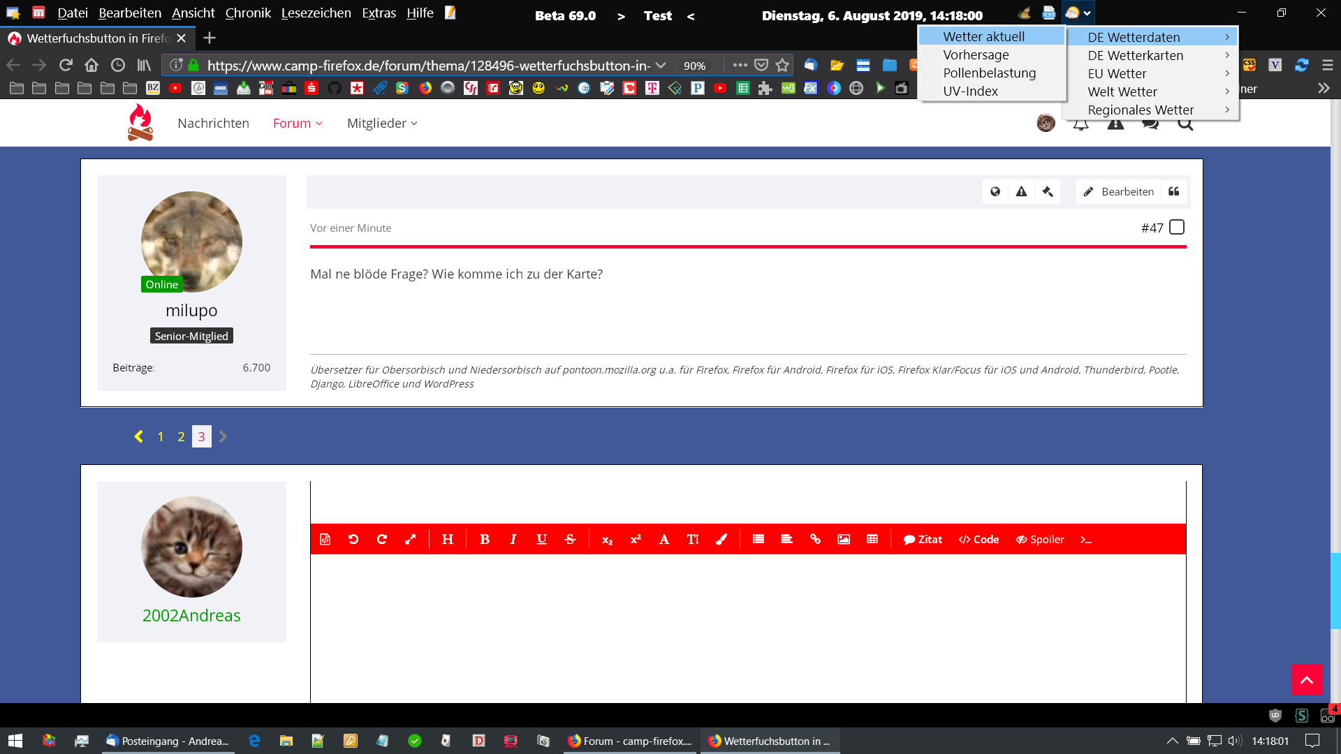Expand the Forum navigation dropdown
Screen dimensions: 1341x754
tap(298, 124)
